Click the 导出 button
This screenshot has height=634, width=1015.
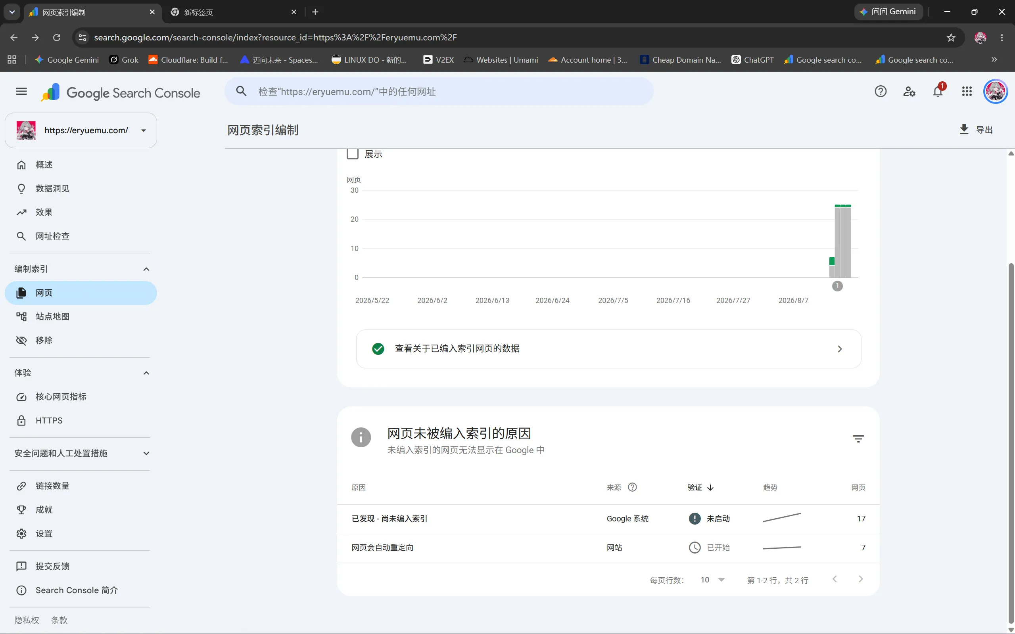976,130
